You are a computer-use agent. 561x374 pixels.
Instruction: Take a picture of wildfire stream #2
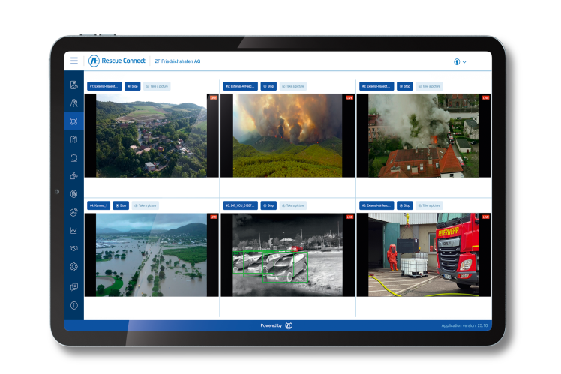point(293,86)
